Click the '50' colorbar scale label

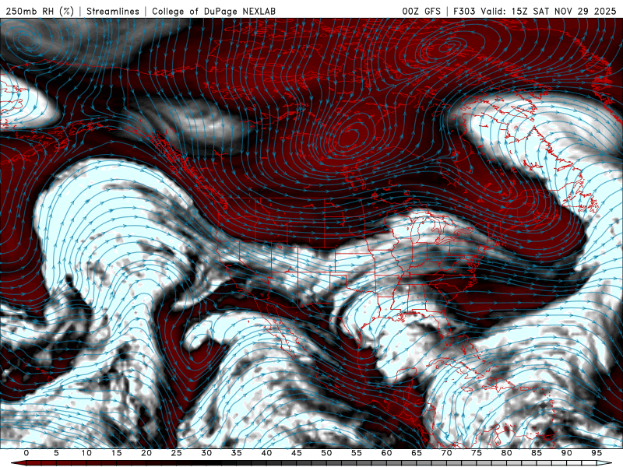[326, 453]
